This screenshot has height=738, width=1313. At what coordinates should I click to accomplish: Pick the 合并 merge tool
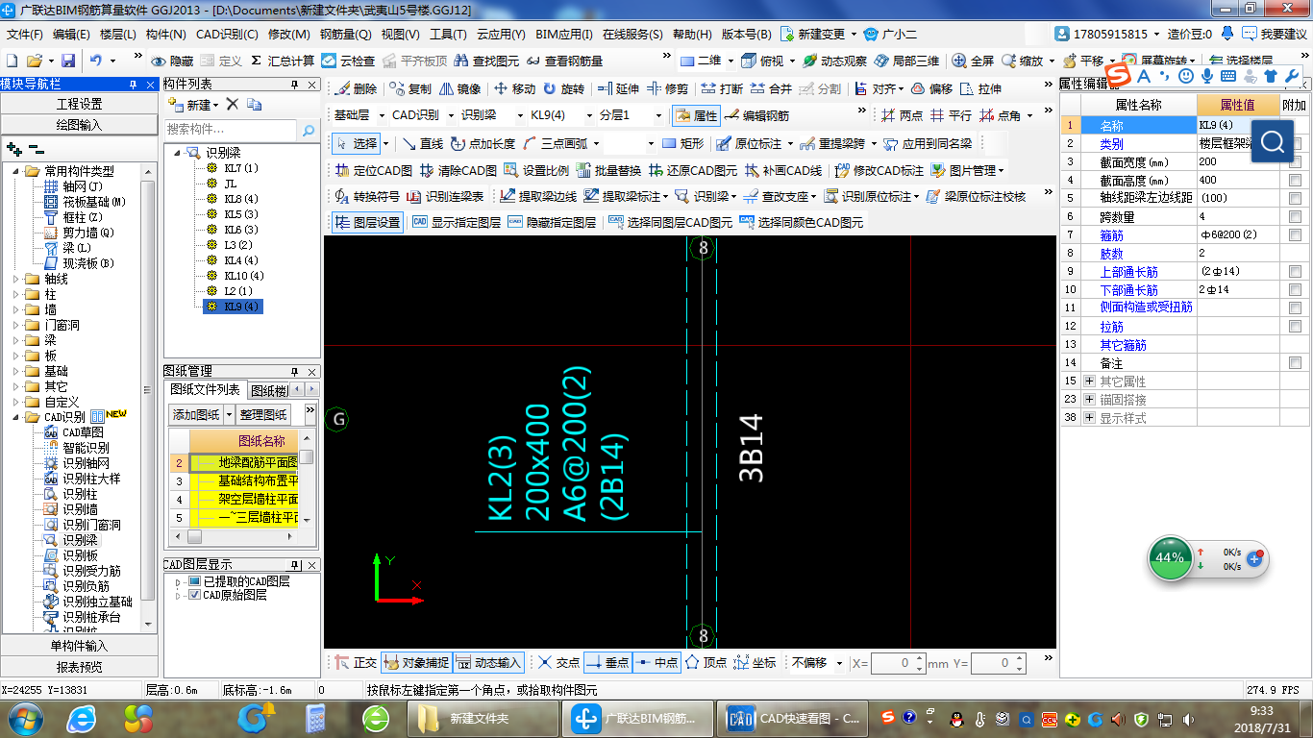tap(771, 89)
